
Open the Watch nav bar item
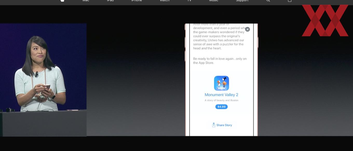(x=165, y=1)
